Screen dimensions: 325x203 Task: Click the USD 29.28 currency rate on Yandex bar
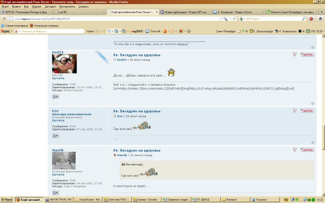(x=315, y=31)
